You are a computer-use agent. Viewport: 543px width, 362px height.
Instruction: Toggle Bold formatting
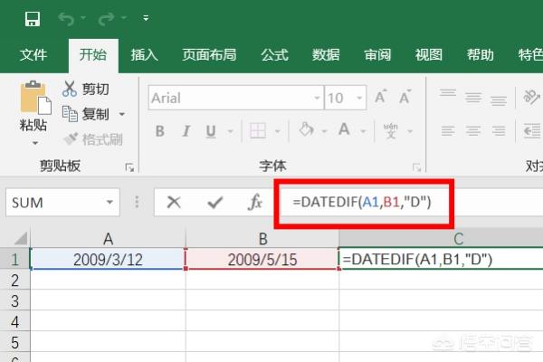160,130
